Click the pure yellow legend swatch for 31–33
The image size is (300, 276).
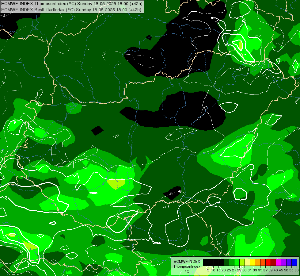click(x=253, y=262)
